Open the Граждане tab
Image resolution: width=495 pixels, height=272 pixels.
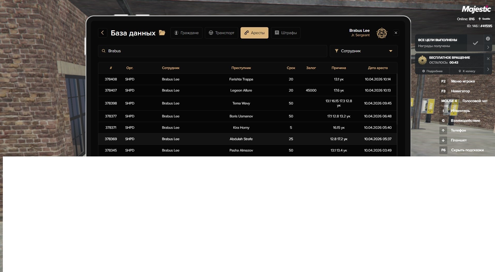coord(186,33)
